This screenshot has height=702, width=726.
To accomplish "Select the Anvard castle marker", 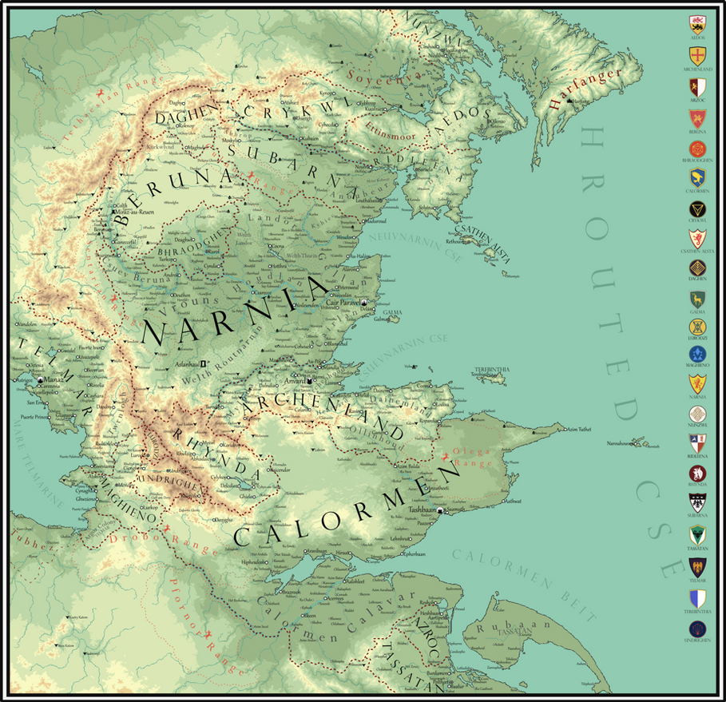I will (309, 381).
